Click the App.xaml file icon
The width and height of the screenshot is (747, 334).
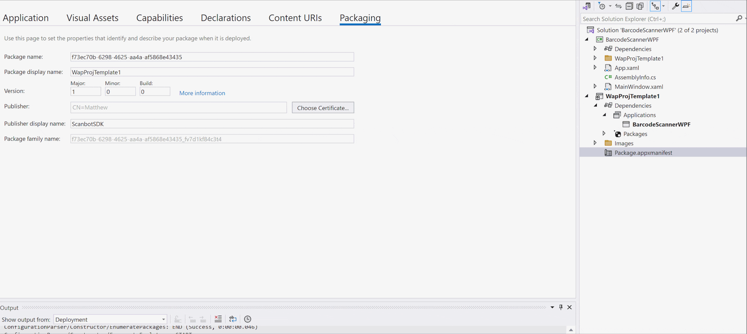click(x=608, y=68)
